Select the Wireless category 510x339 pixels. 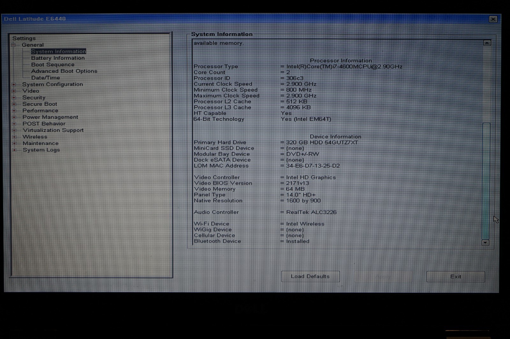[35, 137]
